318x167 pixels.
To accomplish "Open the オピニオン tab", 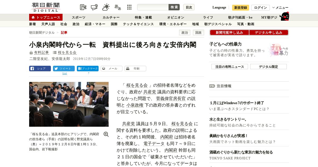I will [x=176, y=17].
